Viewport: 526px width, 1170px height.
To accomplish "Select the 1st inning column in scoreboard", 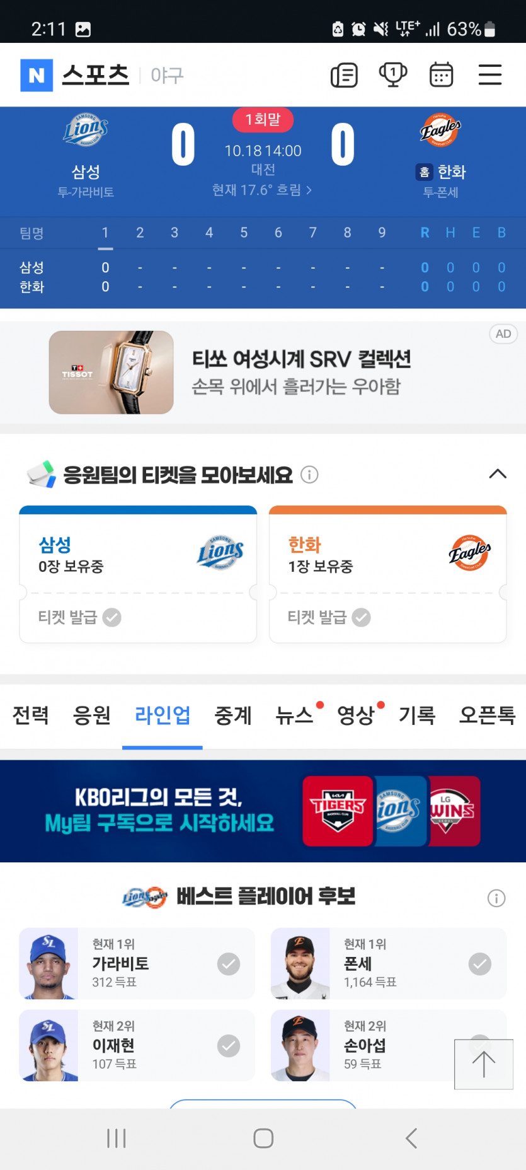I will 105,233.
